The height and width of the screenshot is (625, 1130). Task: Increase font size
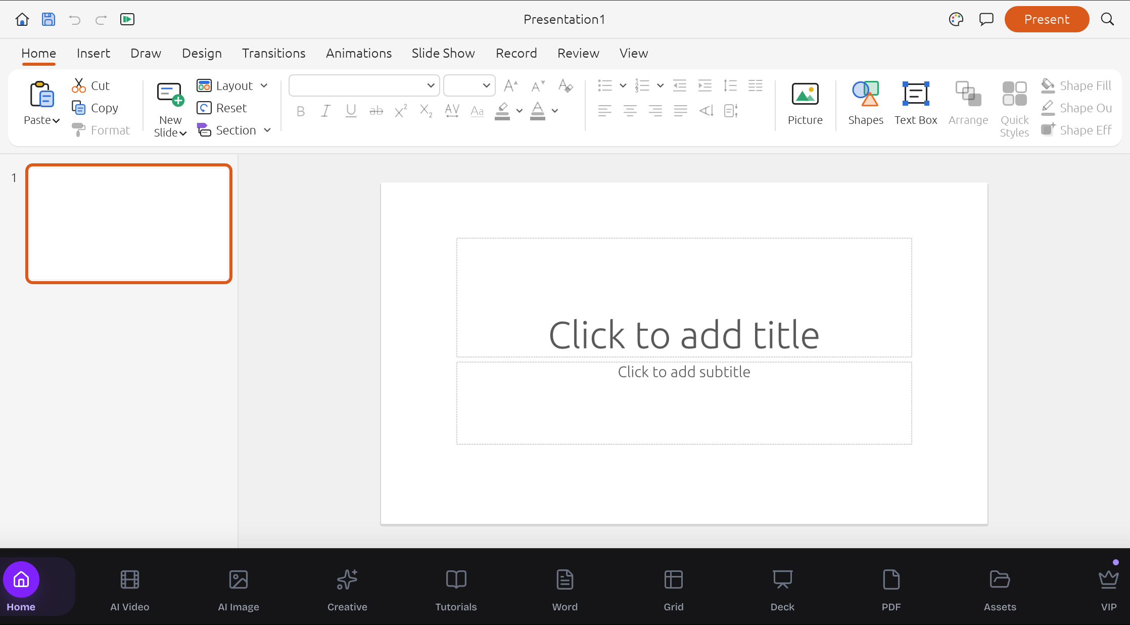point(511,85)
